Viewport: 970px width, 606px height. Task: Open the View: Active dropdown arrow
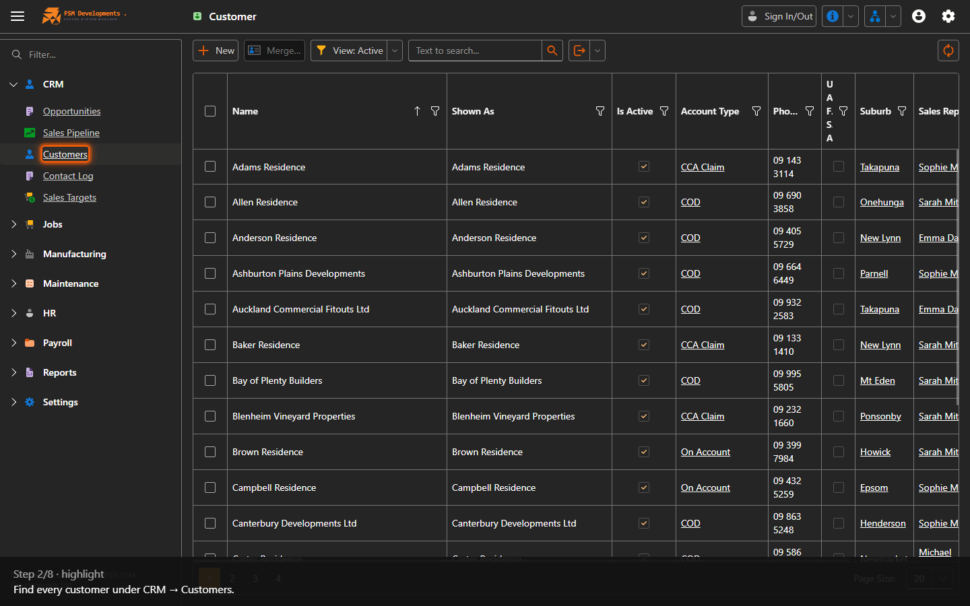pyautogui.click(x=395, y=50)
